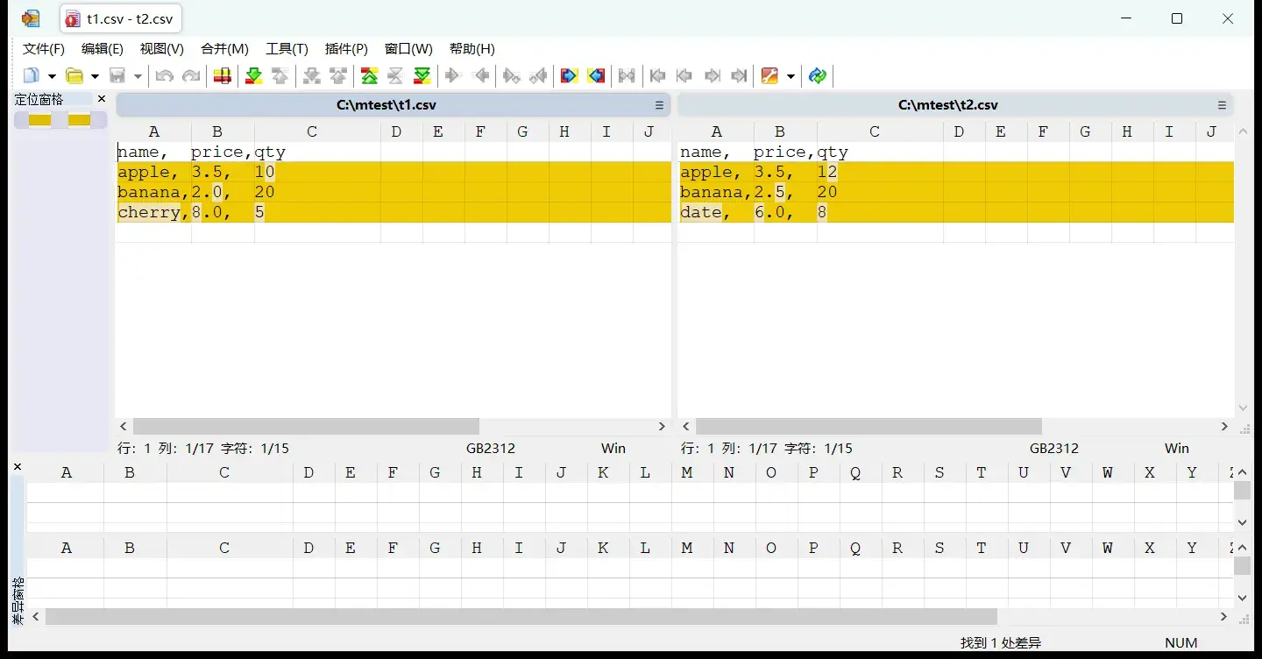
Task: Click the WinMerge app icon in title bar
Action: (x=31, y=18)
